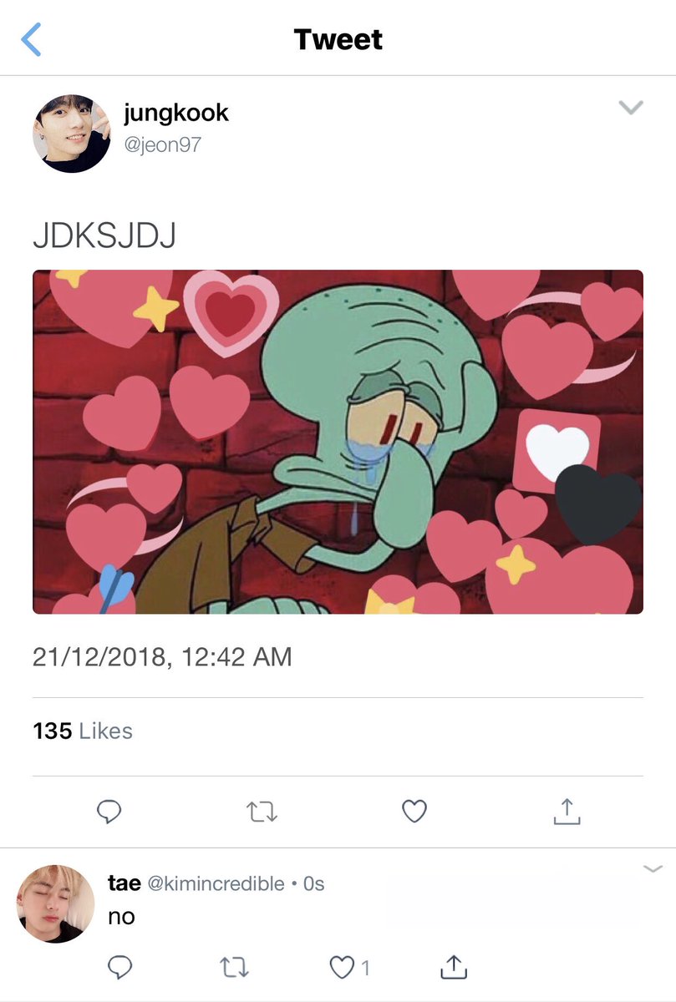
Task: Retweet tae's reply
Action: (x=232, y=968)
